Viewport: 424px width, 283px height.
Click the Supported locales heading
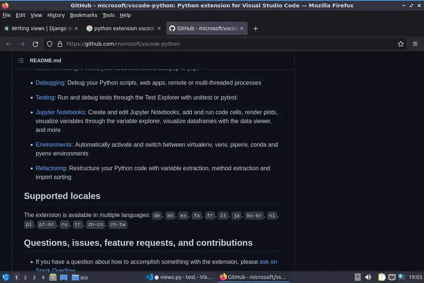[62, 196]
